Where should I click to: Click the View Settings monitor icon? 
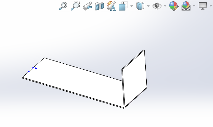click(203, 6)
